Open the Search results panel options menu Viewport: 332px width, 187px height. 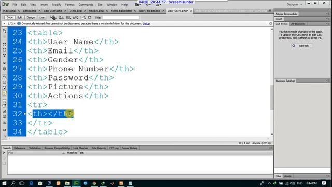coord(271,148)
